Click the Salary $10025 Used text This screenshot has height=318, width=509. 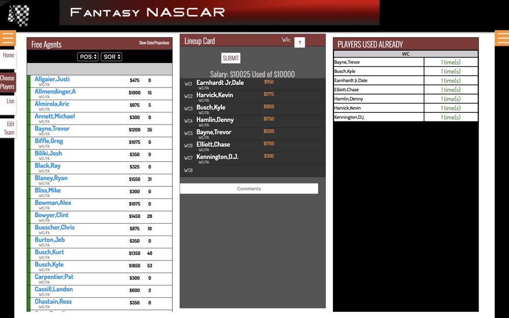[252, 74]
